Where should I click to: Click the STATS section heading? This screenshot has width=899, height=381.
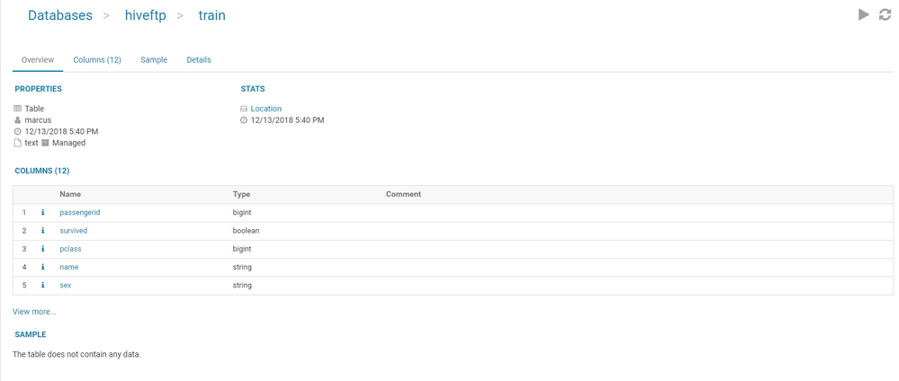[x=253, y=89]
